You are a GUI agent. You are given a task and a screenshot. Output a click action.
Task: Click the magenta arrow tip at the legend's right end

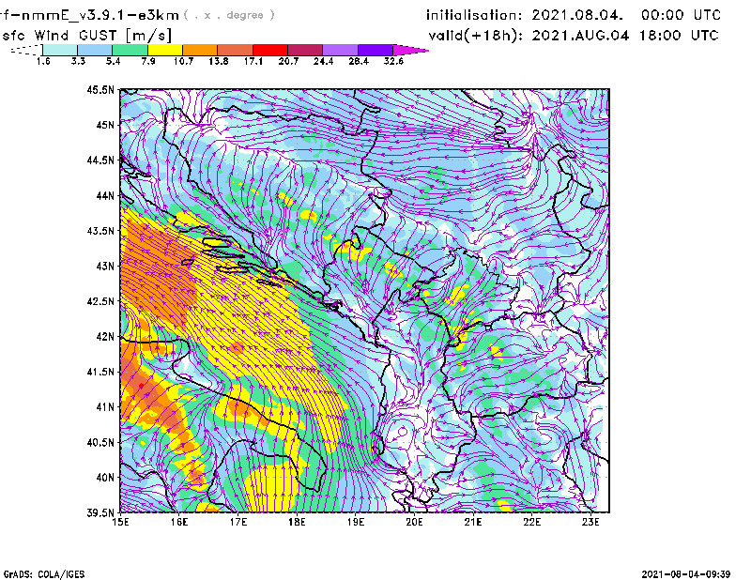coord(410,50)
